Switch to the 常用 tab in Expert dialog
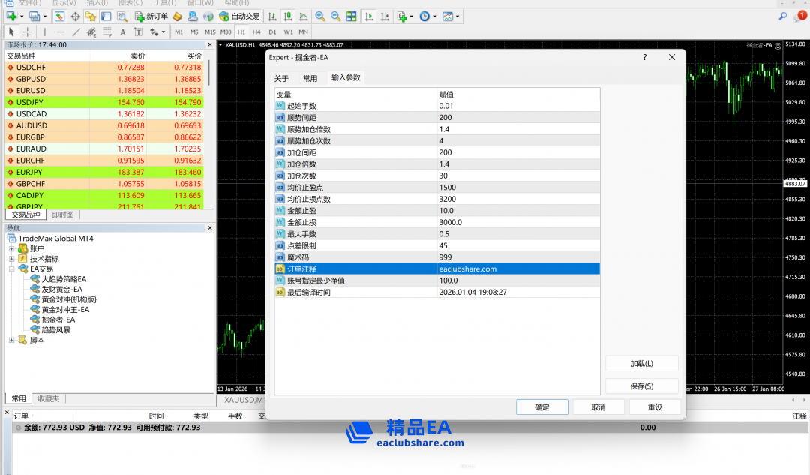 310,78
